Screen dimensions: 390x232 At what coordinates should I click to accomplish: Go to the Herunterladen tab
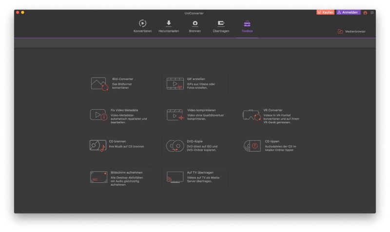pyautogui.click(x=169, y=26)
